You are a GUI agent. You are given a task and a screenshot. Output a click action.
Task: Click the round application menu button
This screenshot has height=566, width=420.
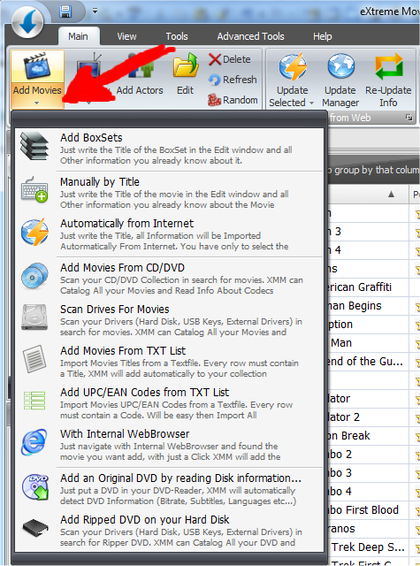[27, 21]
